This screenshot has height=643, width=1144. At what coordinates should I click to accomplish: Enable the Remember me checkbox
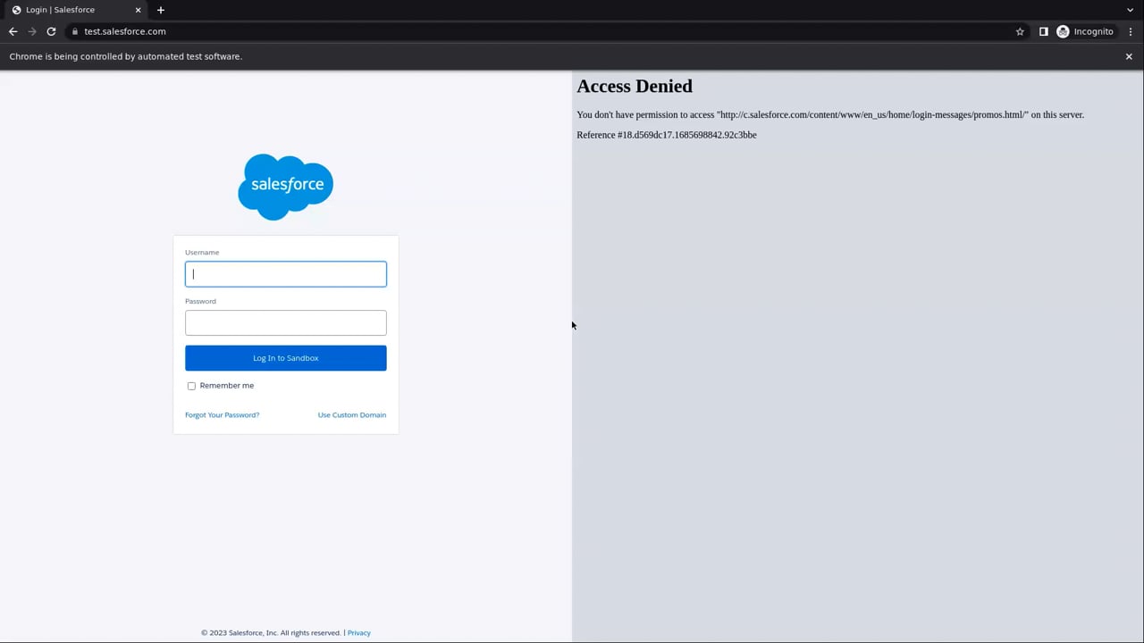click(x=191, y=386)
